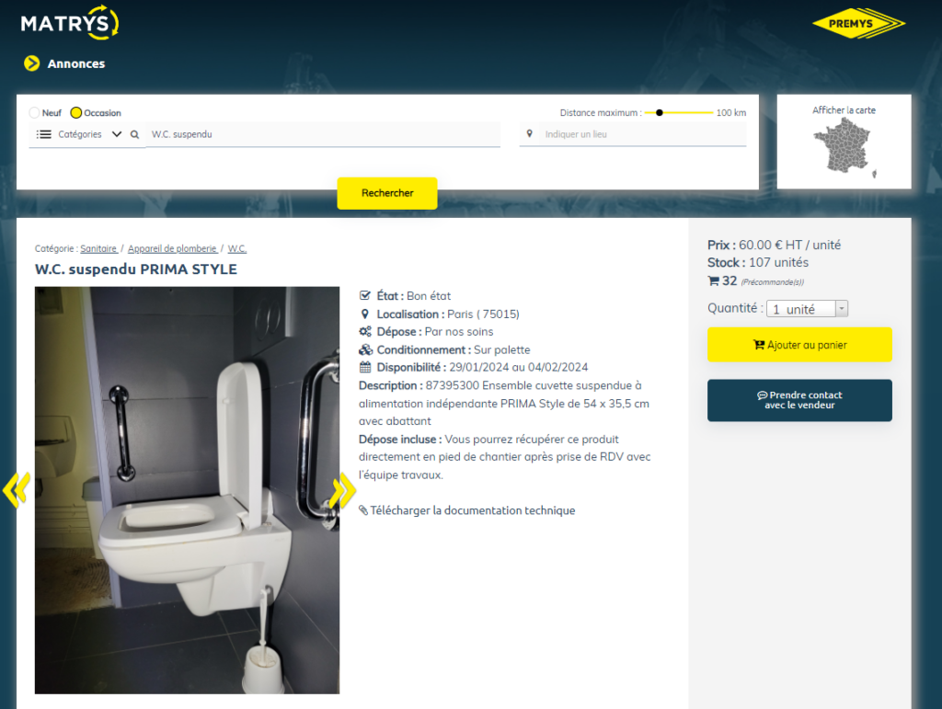
Task: Select the Occasion radio button
Action: click(76, 113)
